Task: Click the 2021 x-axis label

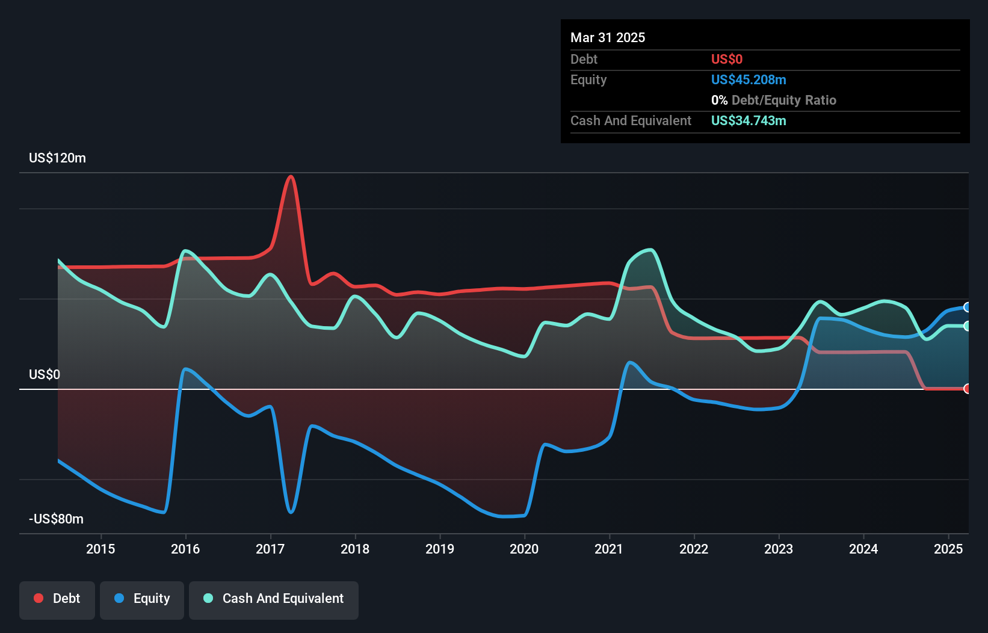Action: (609, 549)
